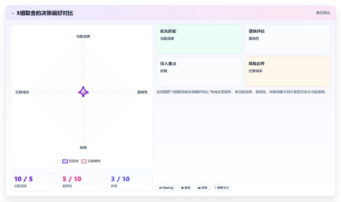The image size is (341, 202).
Task: Click the 易用性 radar axis label
Action: pyautogui.click(x=142, y=92)
